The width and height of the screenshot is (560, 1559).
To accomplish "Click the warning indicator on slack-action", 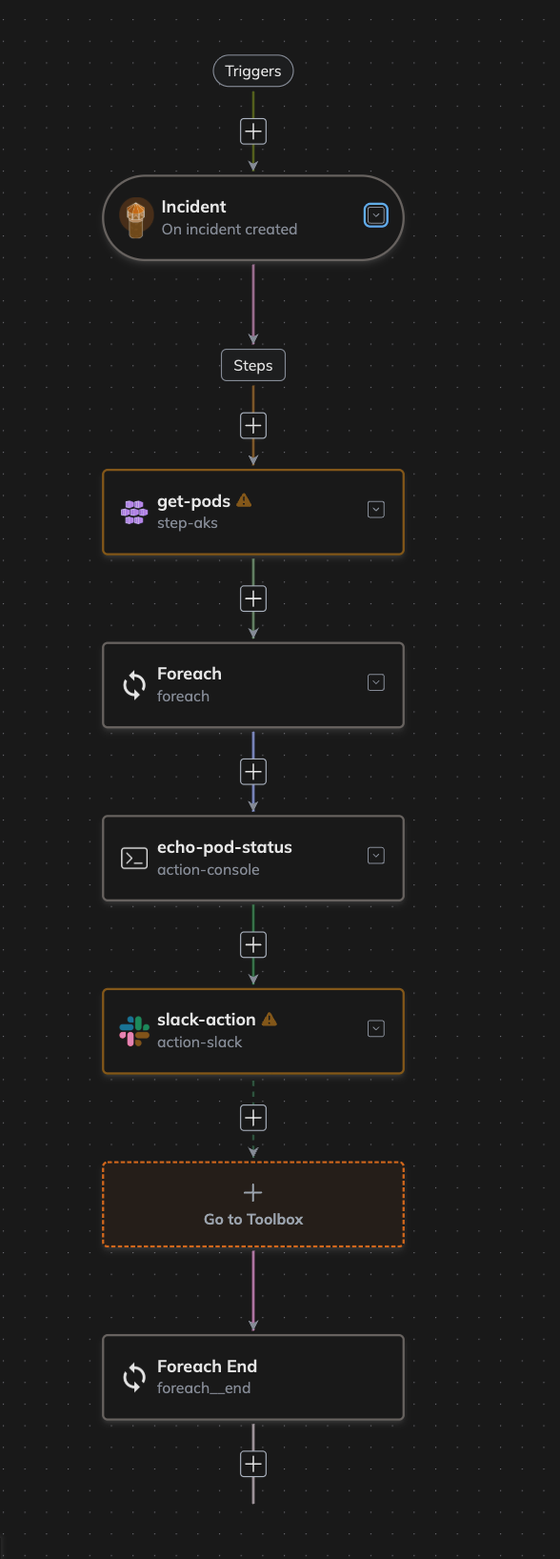I will pyautogui.click(x=270, y=1018).
